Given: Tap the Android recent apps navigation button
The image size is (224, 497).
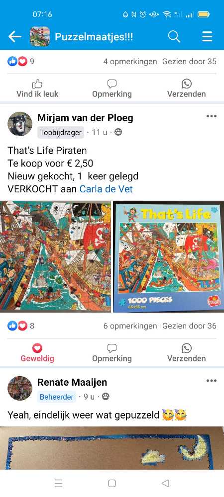Looking at the screenshot, I should pyautogui.click(x=58, y=483).
